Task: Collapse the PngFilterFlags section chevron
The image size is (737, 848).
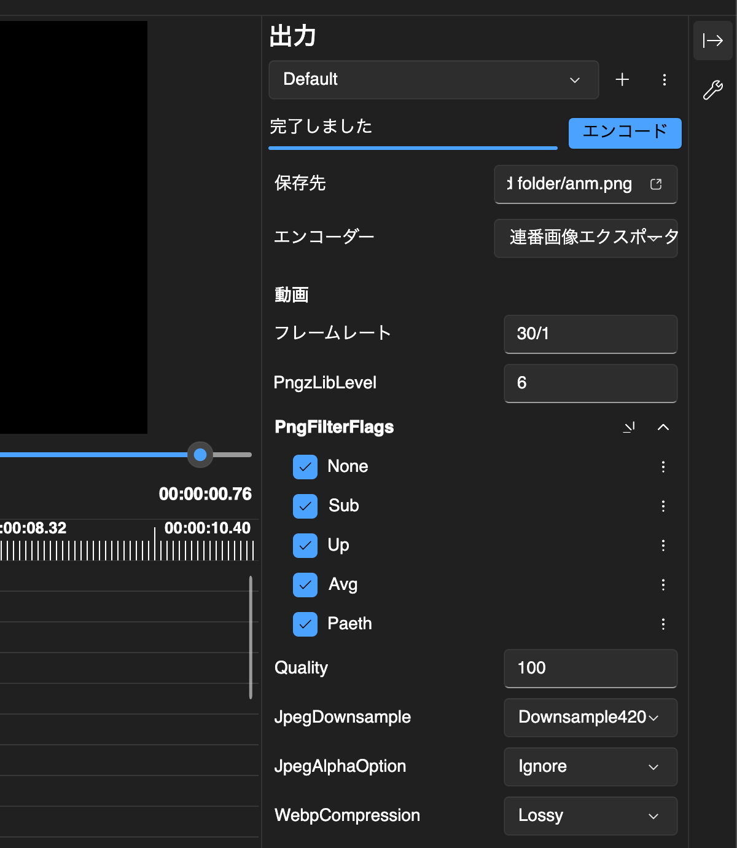Action: click(x=663, y=427)
